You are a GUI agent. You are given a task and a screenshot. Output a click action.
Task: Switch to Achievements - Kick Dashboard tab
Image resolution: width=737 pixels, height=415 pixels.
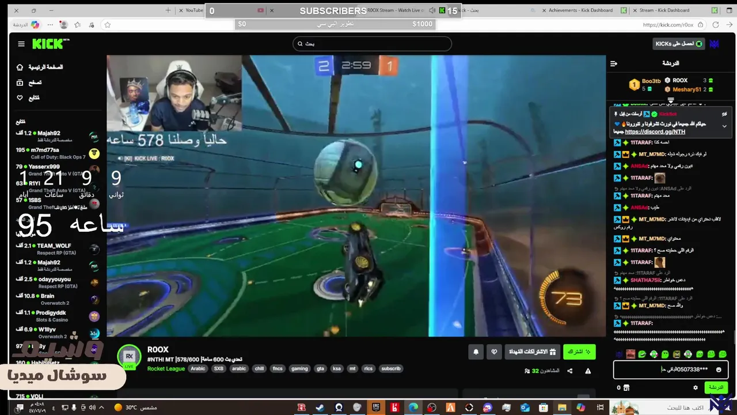581,10
